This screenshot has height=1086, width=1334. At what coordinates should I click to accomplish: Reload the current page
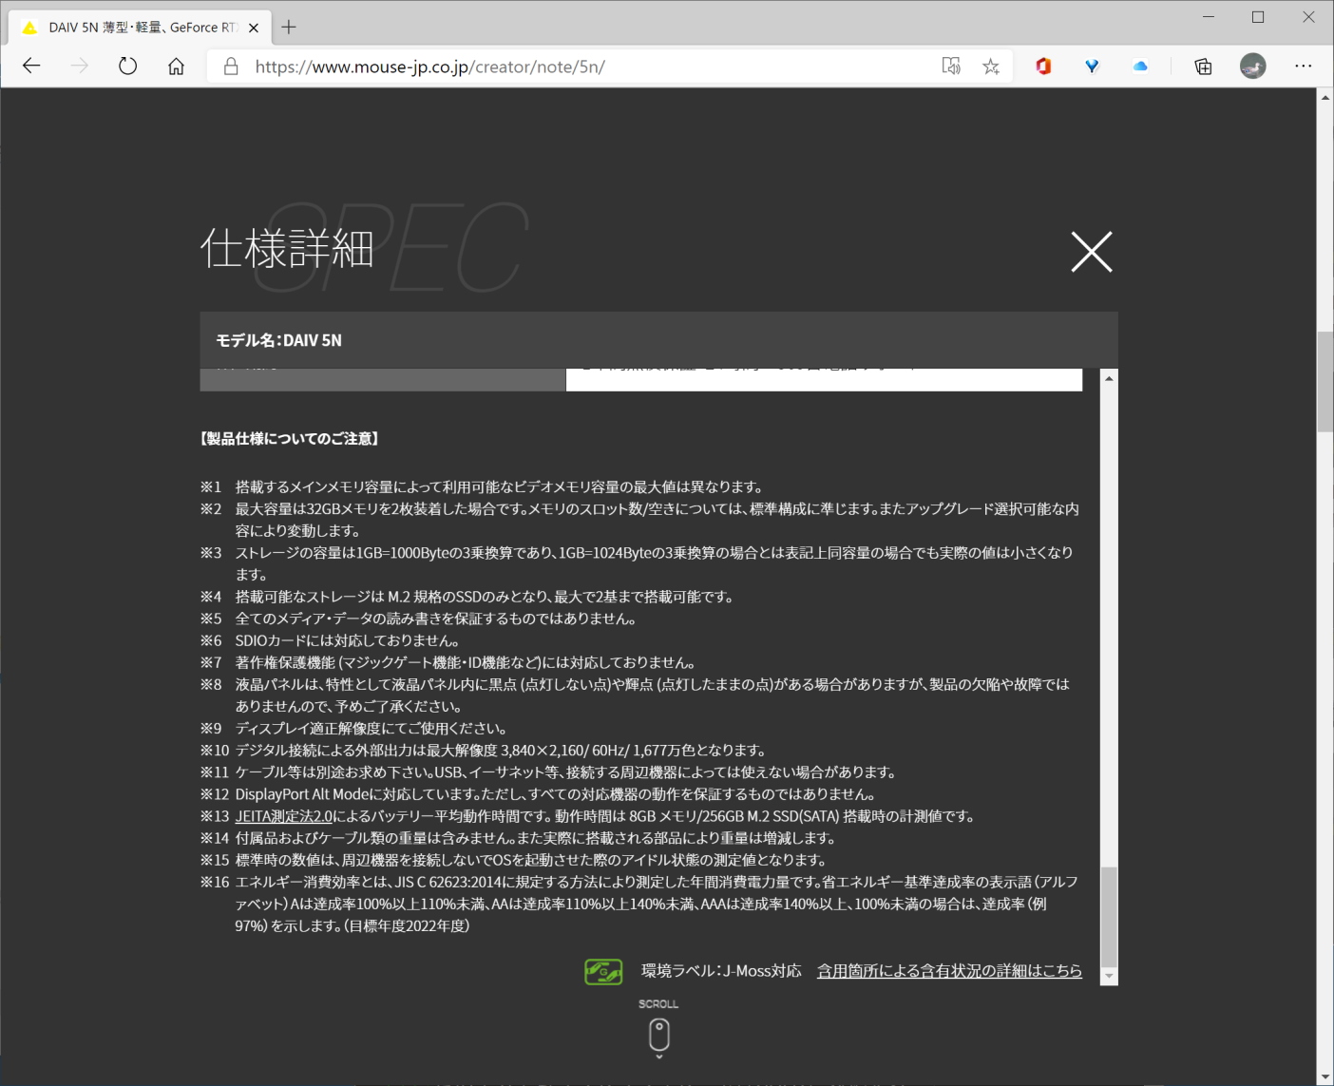pos(127,66)
